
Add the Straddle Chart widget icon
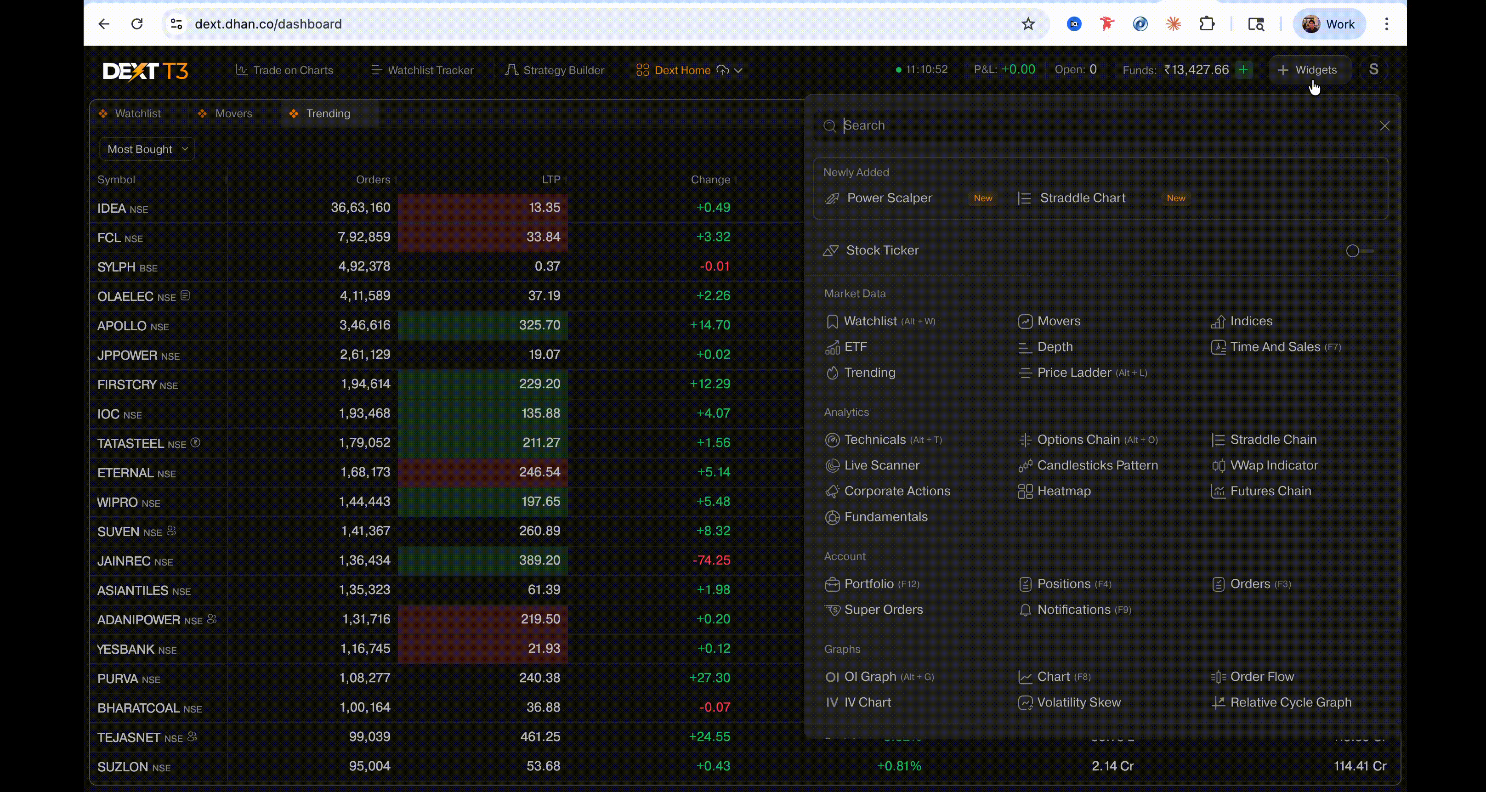[x=1025, y=198]
